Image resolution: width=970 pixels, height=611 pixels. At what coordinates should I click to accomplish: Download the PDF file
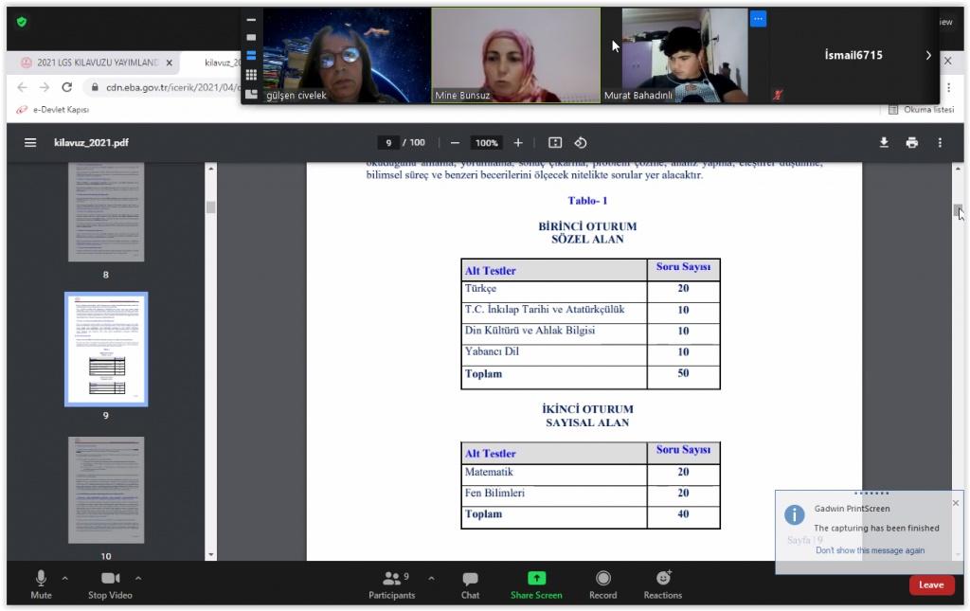(x=884, y=143)
